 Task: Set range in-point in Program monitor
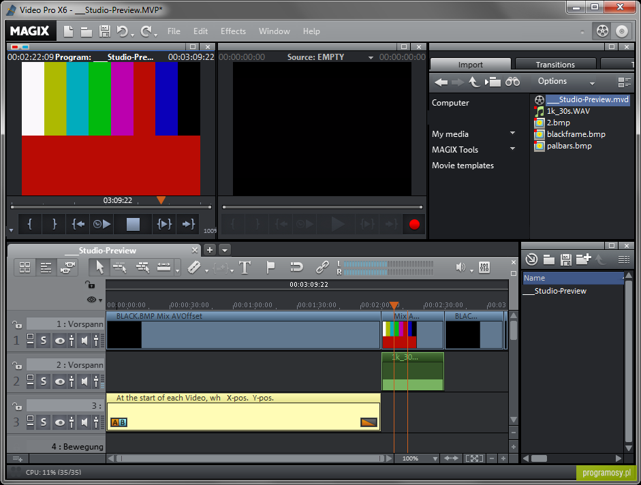[30, 224]
